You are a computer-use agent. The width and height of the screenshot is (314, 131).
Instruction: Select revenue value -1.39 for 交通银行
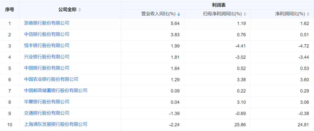pos(175,113)
